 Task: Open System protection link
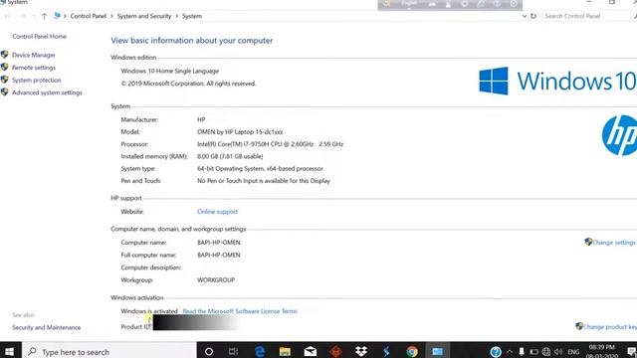pos(36,80)
